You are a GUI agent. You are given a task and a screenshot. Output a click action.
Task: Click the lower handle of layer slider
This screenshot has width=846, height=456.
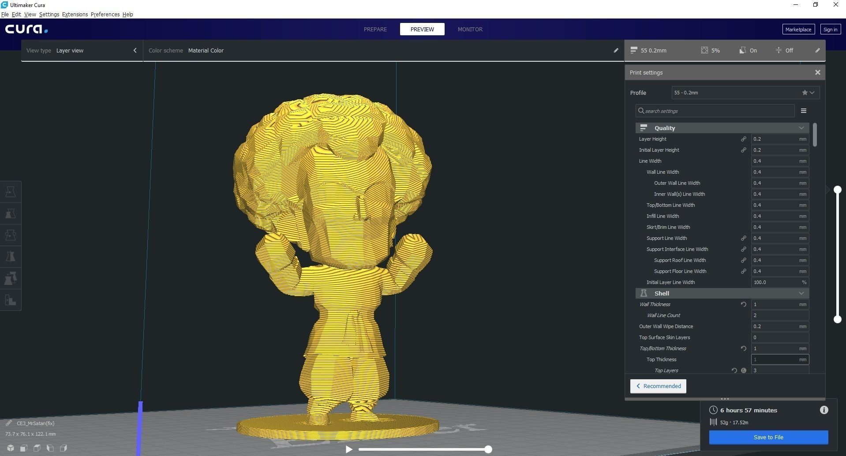coord(837,319)
